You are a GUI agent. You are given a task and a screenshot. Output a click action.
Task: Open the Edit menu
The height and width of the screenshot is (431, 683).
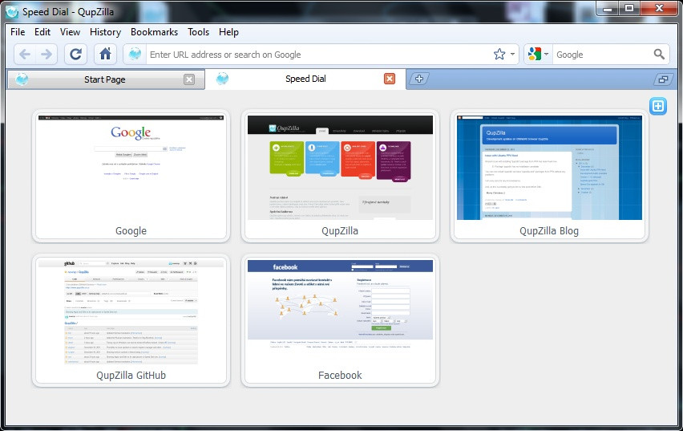coord(42,32)
